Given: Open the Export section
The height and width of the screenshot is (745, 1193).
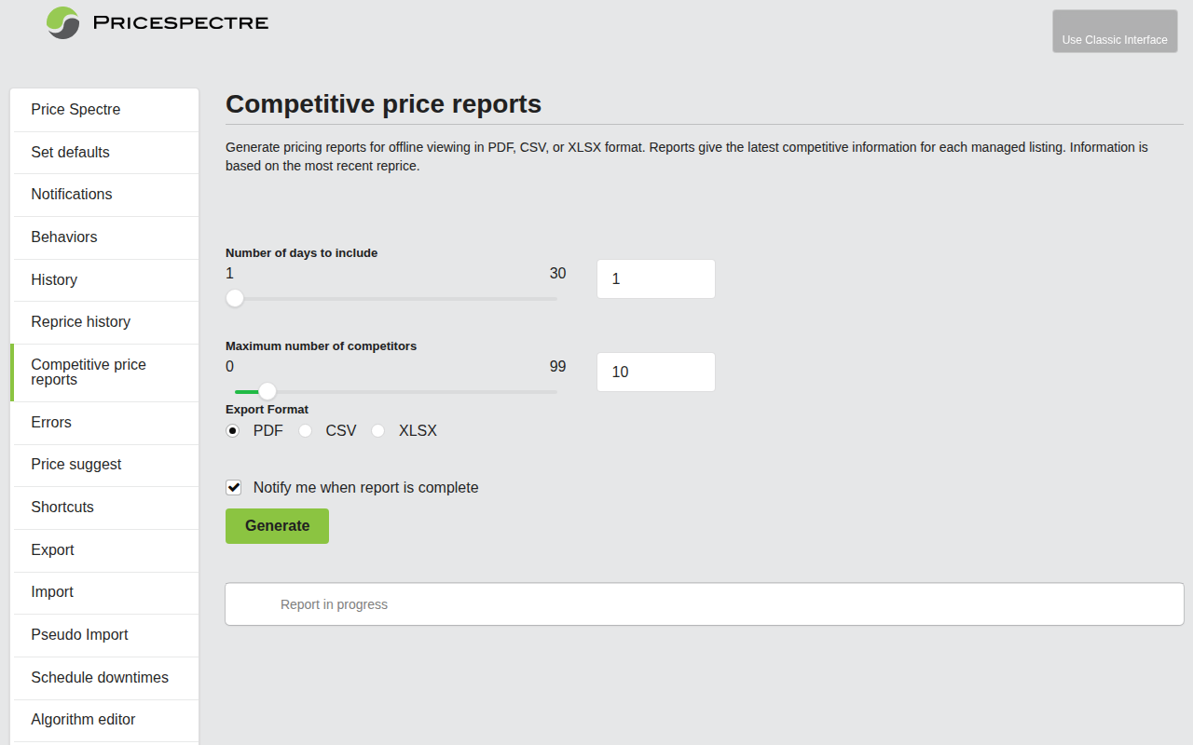Looking at the screenshot, I should 52,549.
